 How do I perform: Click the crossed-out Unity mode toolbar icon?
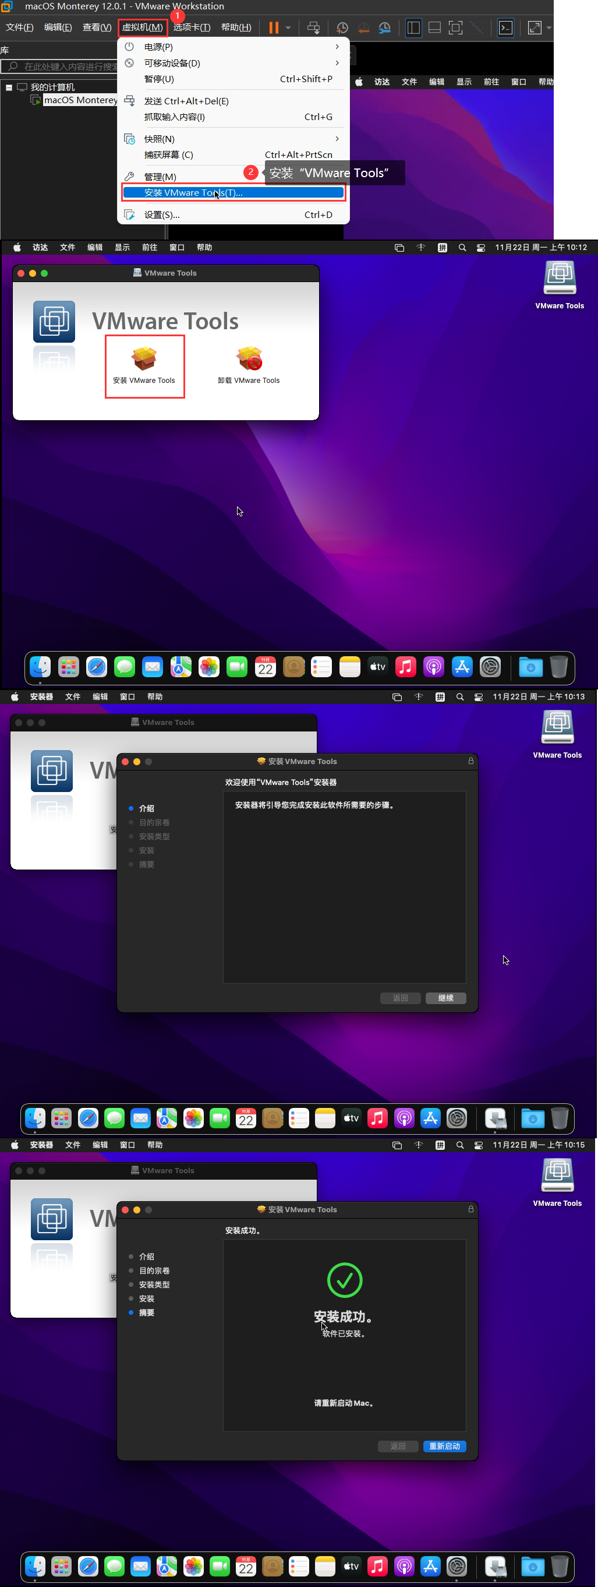click(476, 27)
